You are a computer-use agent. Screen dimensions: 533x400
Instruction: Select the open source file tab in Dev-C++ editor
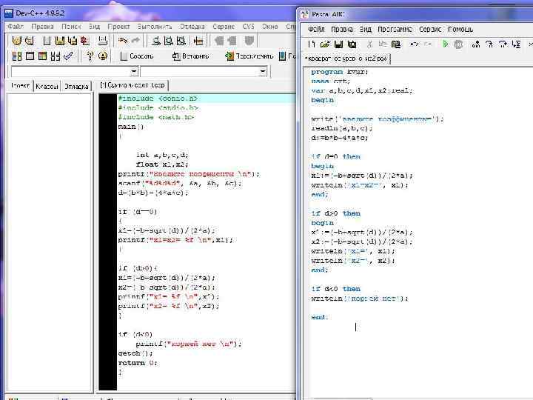tap(133, 85)
